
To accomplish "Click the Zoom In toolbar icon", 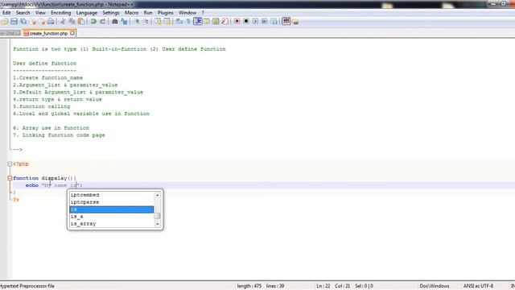I will (138, 22).
